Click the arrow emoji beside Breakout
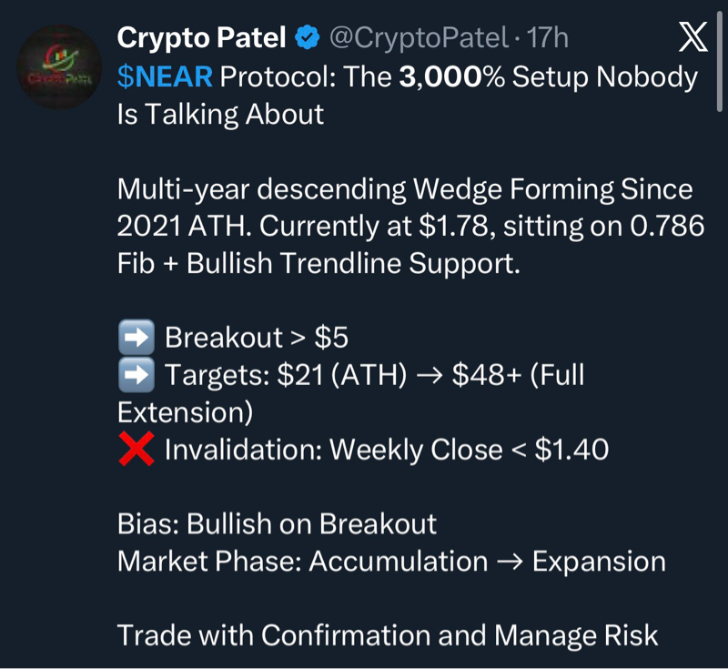The height and width of the screenshot is (669, 728). (136, 339)
